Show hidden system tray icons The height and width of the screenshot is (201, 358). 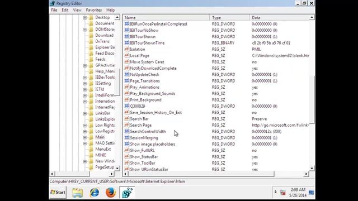point(275,192)
